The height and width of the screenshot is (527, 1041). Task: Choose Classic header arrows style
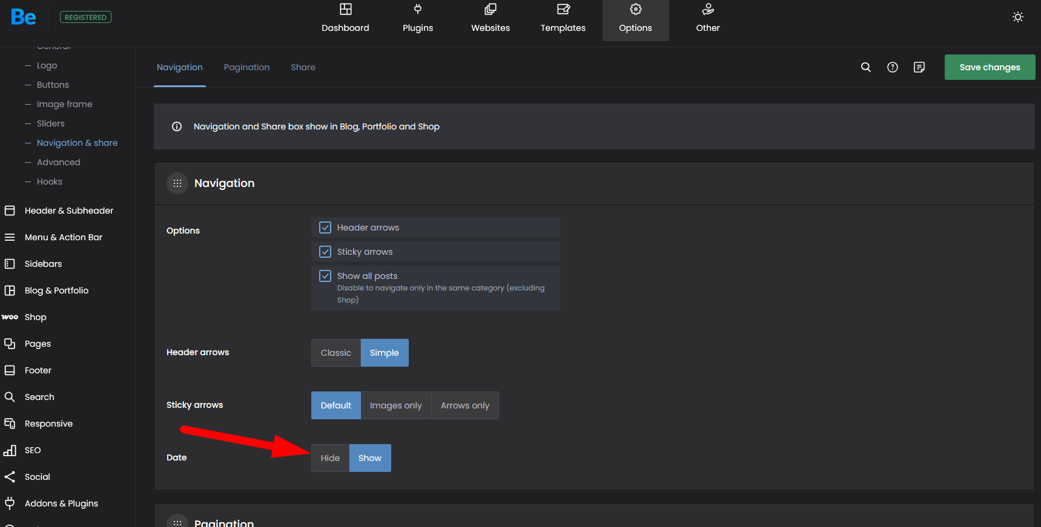pyautogui.click(x=335, y=353)
